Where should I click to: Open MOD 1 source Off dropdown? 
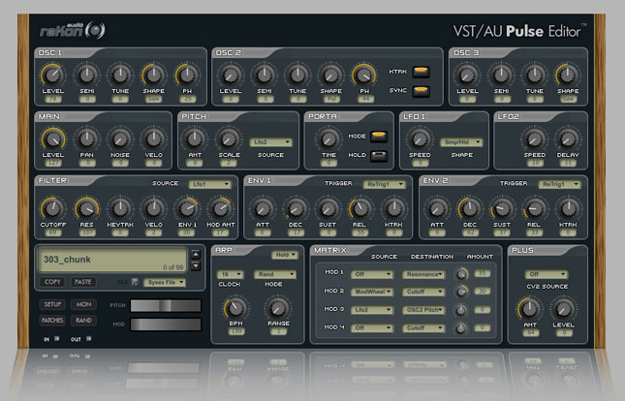click(x=372, y=274)
